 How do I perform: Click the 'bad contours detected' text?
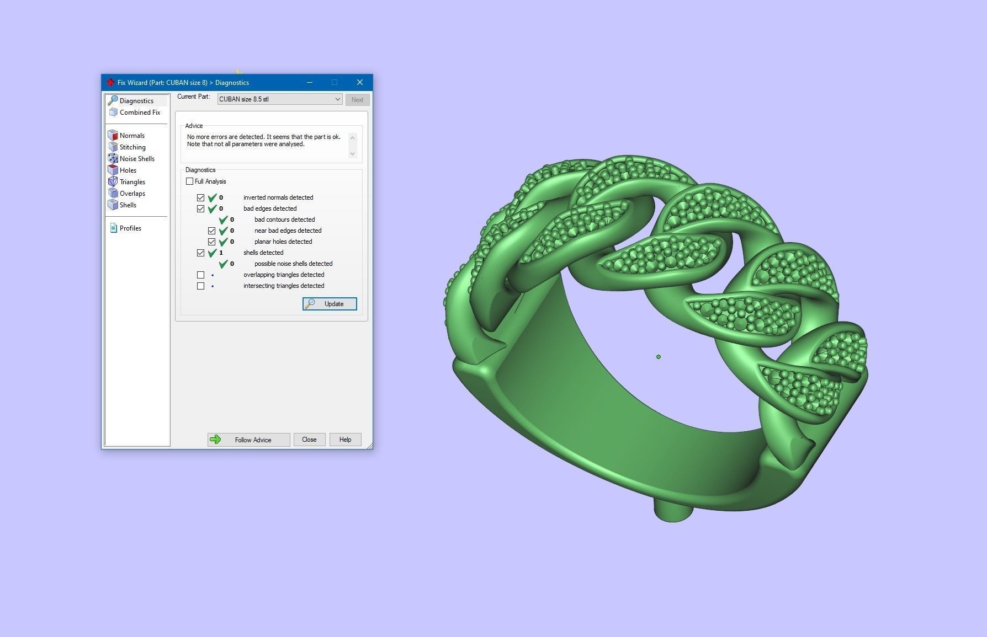(x=284, y=220)
